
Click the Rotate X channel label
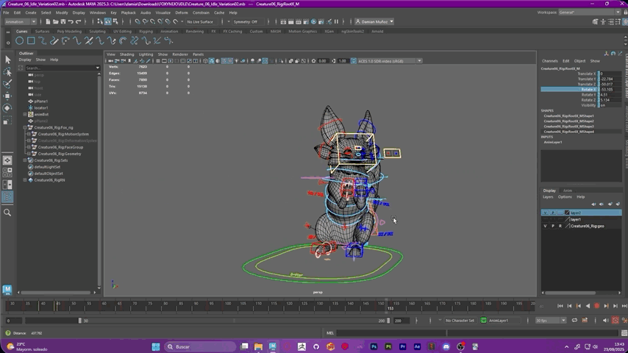(x=588, y=89)
